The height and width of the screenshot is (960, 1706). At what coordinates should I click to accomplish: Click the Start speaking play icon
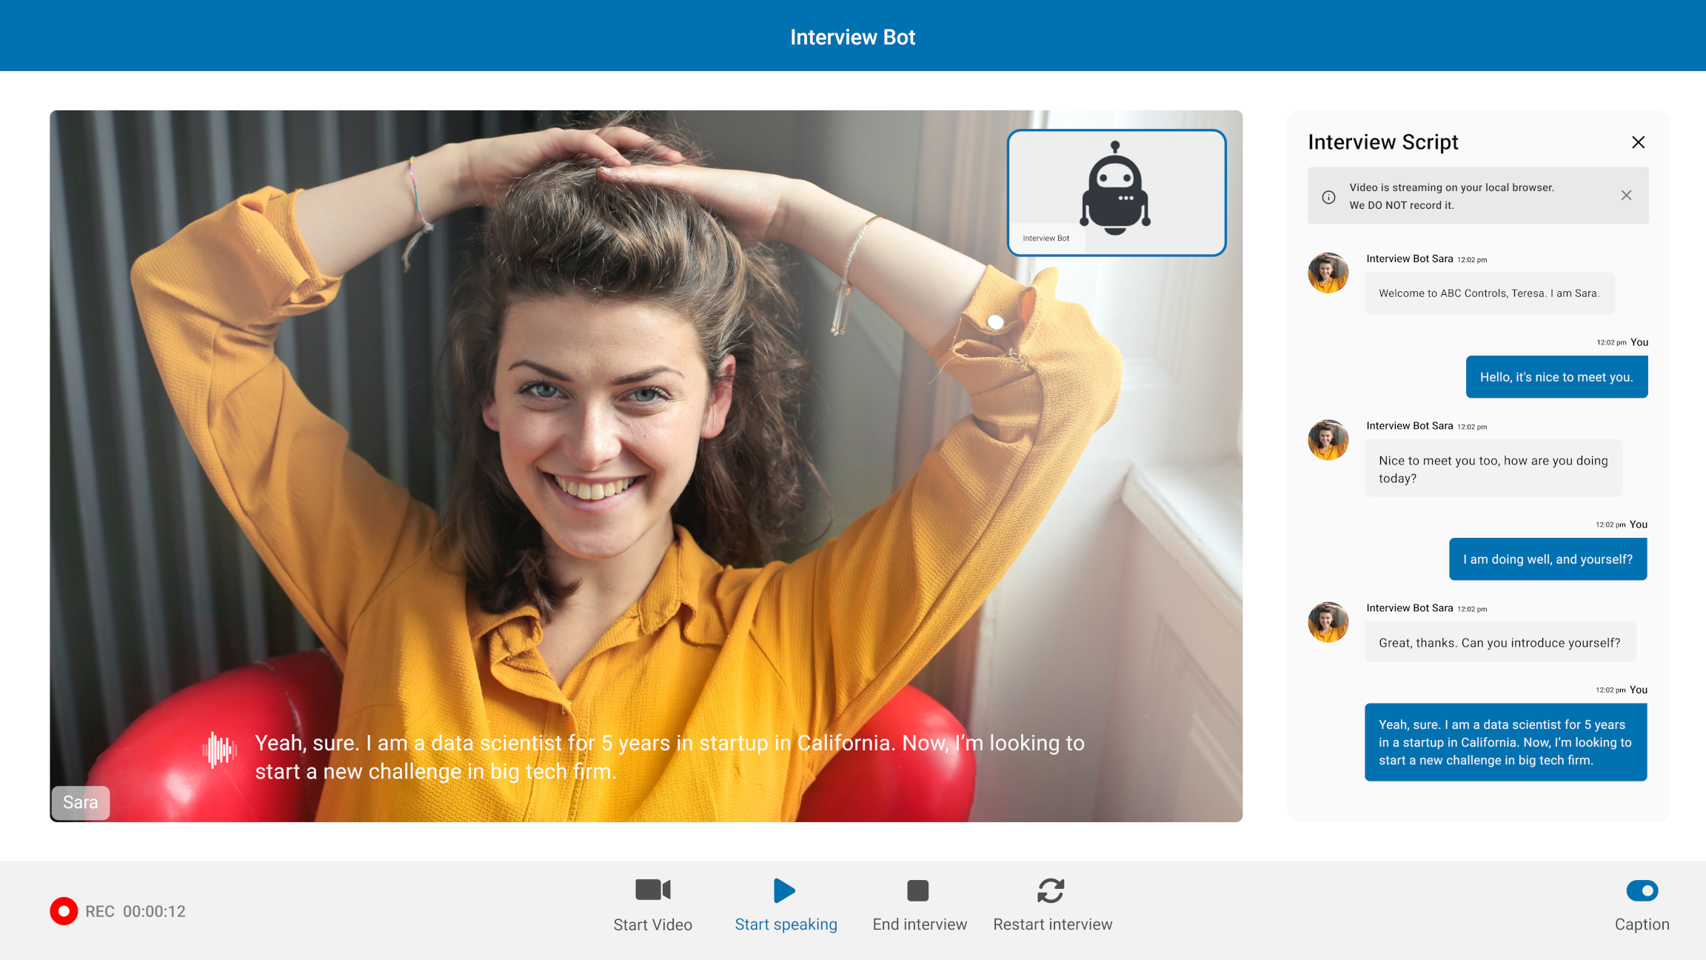(784, 890)
